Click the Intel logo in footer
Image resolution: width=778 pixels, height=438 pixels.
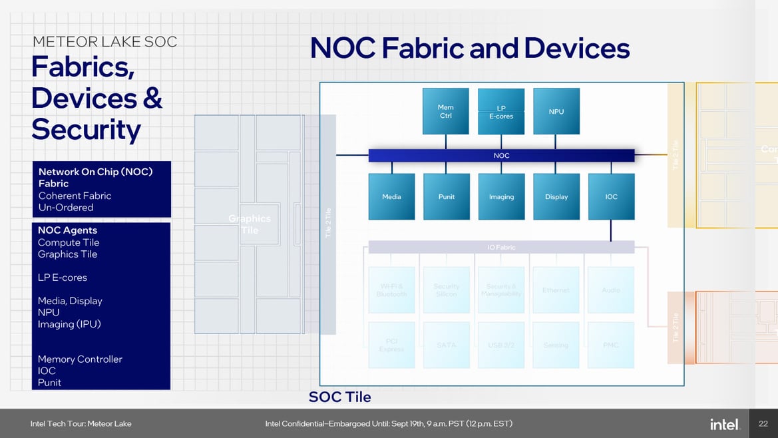tap(725, 424)
